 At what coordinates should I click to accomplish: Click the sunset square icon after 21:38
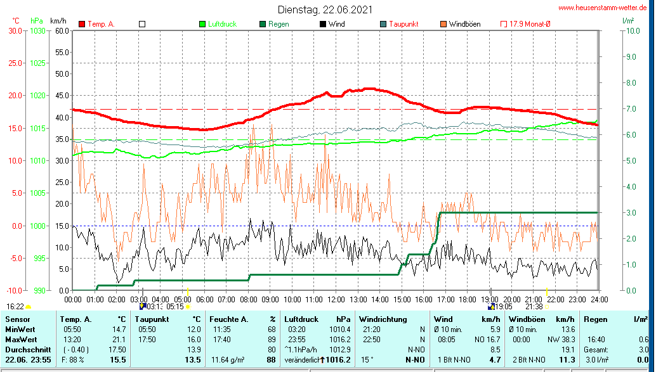pos(547,307)
